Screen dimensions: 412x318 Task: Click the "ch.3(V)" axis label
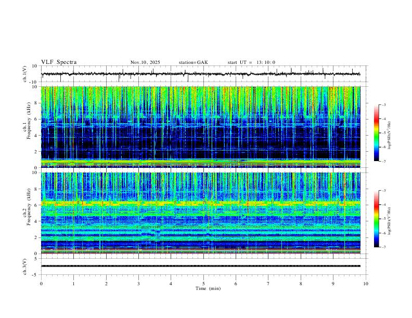point(25,267)
